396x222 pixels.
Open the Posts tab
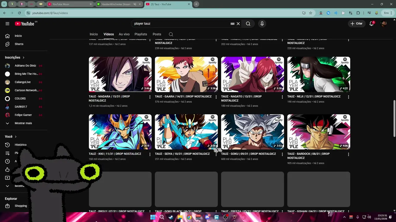[157, 34]
